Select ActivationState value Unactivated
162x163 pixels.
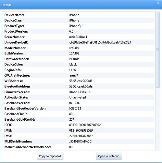click(x=78, y=97)
